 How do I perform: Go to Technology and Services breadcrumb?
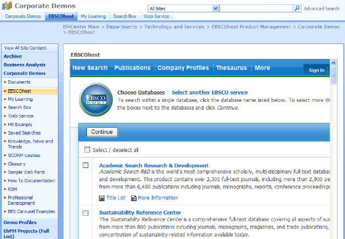click(174, 26)
